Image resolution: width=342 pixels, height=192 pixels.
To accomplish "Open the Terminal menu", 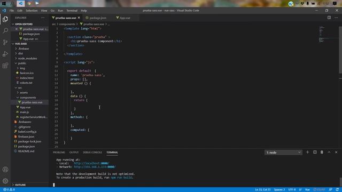I will (72, 11).
